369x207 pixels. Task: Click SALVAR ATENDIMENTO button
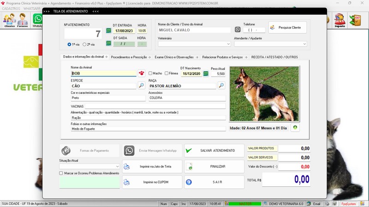pyautogui.click(x=214, y=150)
